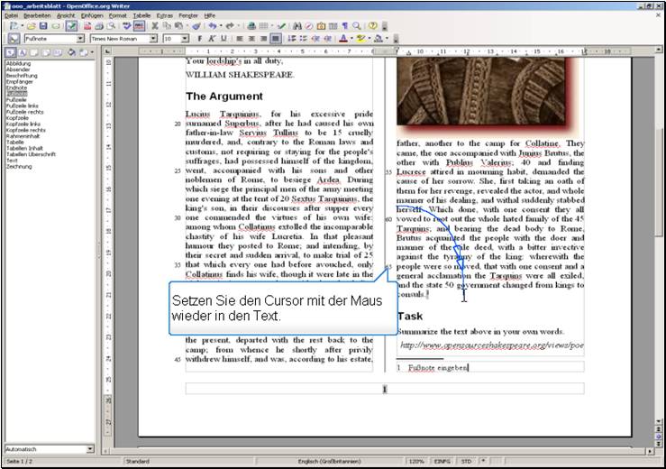Open Find and Replace binoculars icon

click(297, 26)
